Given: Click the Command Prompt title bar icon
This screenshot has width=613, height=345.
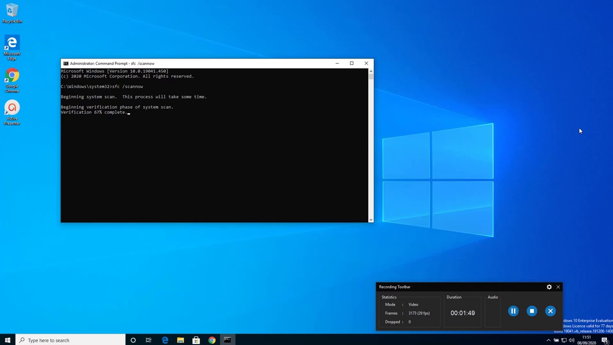Looking at the screenshot, I should 66,63.
